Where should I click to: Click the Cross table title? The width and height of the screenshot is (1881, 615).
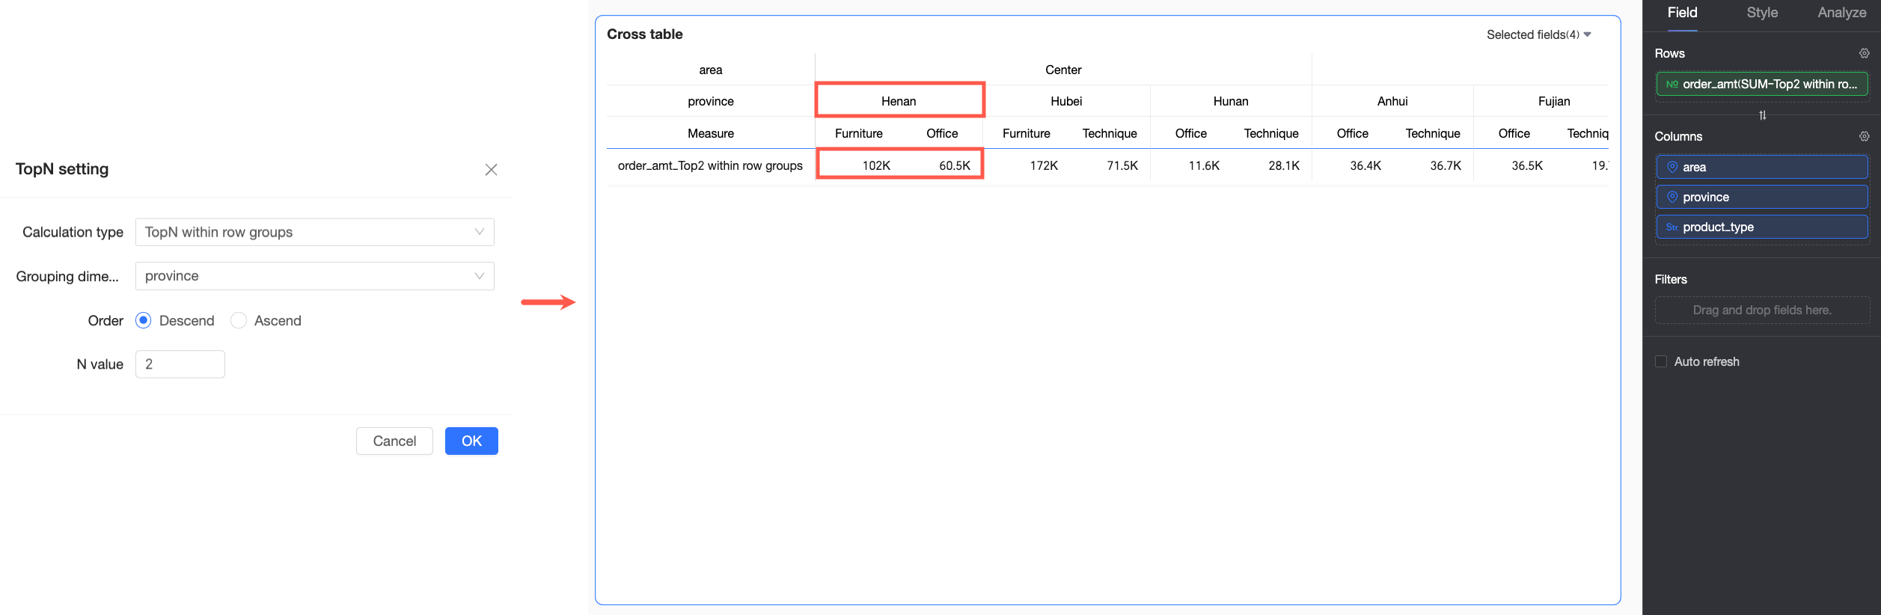click(645, 34)
